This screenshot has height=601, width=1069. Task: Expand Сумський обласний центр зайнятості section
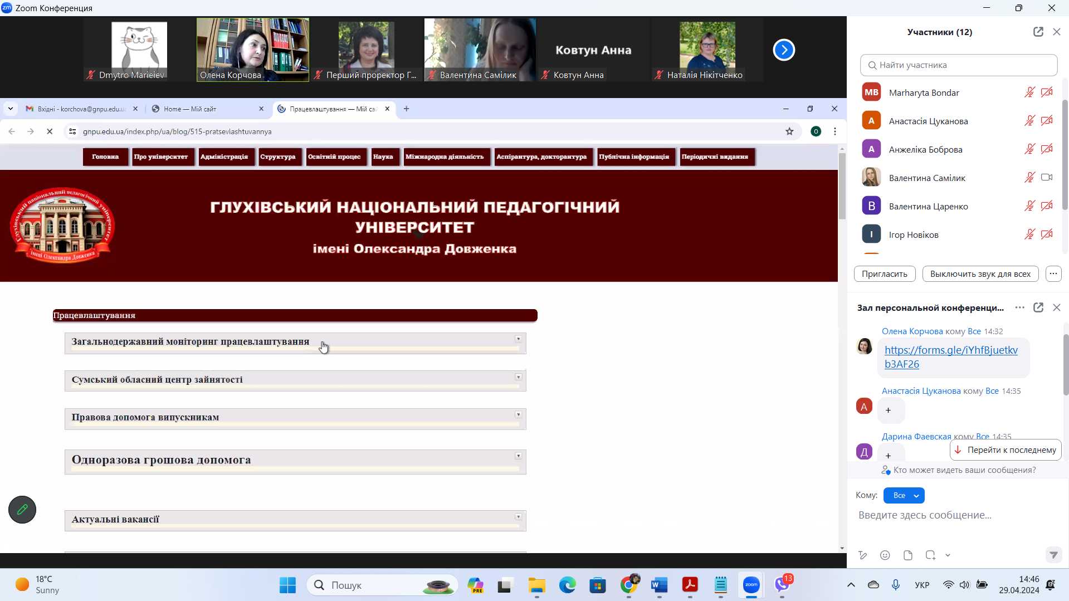pyautogui.click(x=295, y=381)
